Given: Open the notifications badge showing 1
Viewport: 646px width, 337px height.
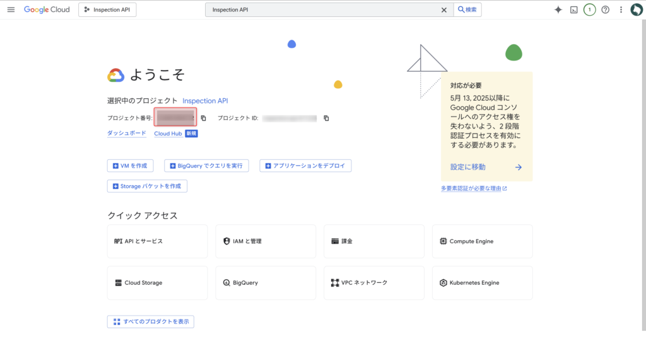Looking at the screenshot, I should [589, 10].
